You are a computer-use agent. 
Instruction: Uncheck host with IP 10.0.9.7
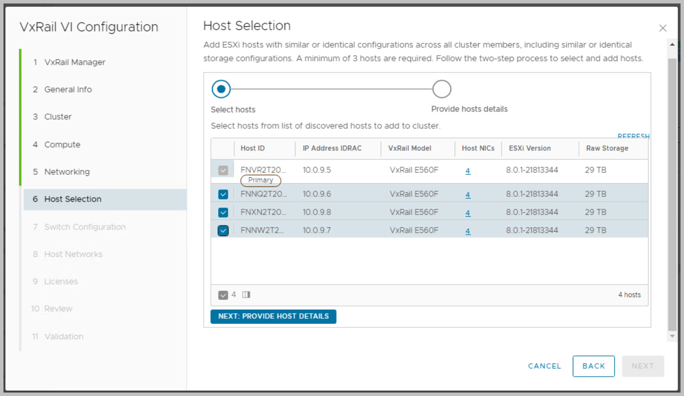pyautogui.click(x=223, y=231)
